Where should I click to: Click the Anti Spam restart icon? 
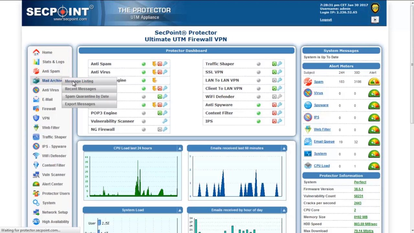[154, 64]
